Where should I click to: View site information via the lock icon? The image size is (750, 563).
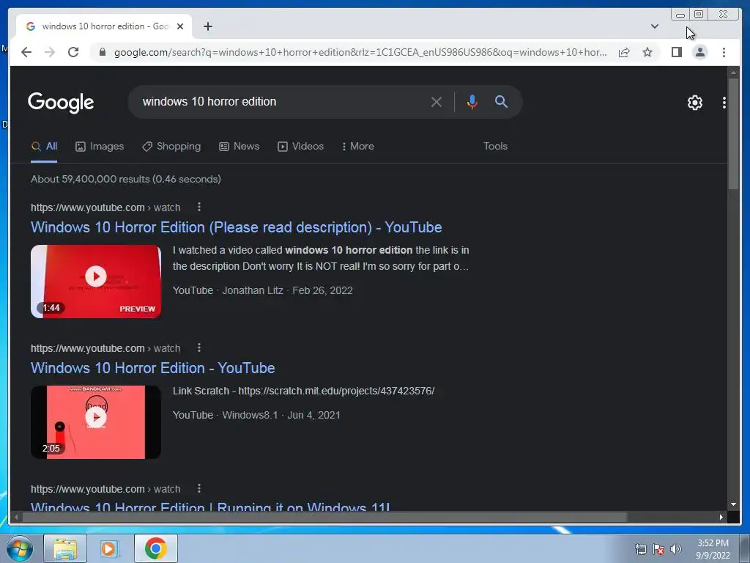point(102,52)
